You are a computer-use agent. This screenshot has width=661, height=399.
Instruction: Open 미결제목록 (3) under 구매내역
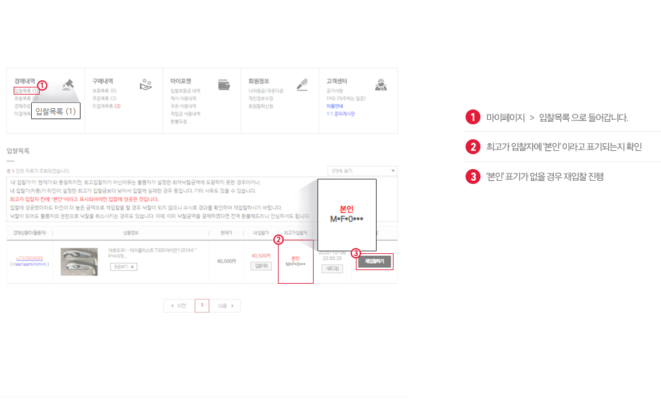coord(106,106)
